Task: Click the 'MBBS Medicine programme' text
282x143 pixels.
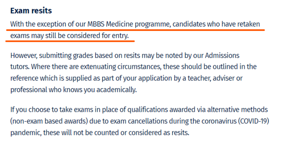Action: pos(128,24)
